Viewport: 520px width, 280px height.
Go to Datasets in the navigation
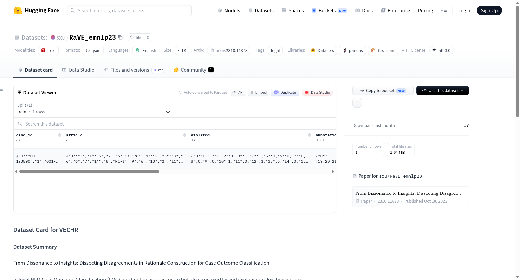261,10
